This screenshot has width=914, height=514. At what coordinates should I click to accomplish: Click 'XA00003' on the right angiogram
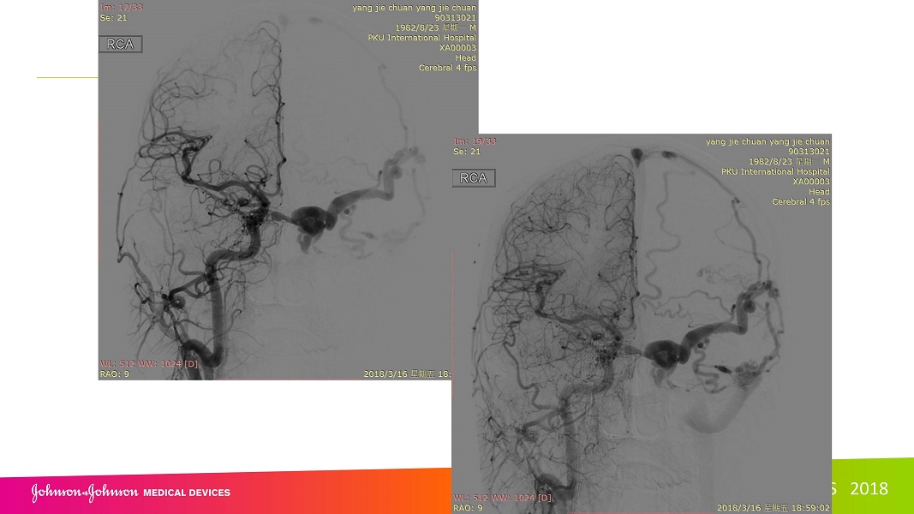(x=811, y=182)
